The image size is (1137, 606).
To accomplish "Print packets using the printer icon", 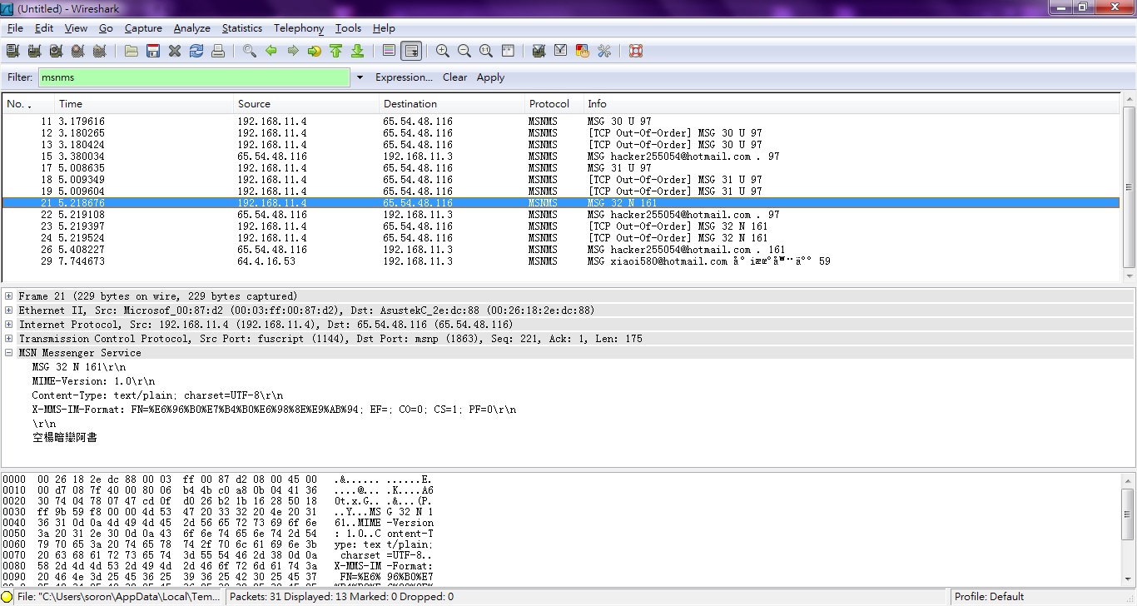I will coord(218,51).
